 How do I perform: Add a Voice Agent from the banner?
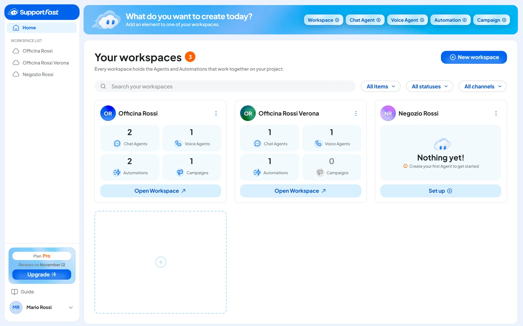pyautogui.click(x=407, y=20)
